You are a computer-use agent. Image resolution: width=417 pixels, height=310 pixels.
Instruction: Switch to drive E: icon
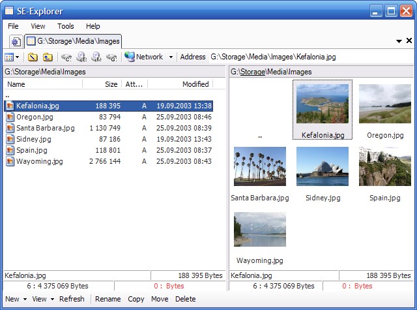pyautogui.click(x=81, y=57)
